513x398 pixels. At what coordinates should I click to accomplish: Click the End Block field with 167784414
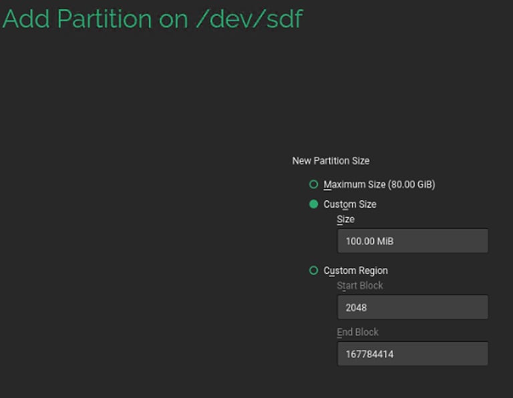tap(412, 354)
